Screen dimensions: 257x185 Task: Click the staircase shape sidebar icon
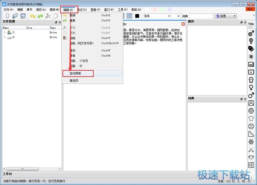(x=251, y=134)
